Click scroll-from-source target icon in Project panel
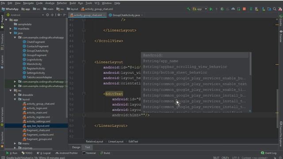The width and height of the screenshot is (283, 159). click(47, 15)
